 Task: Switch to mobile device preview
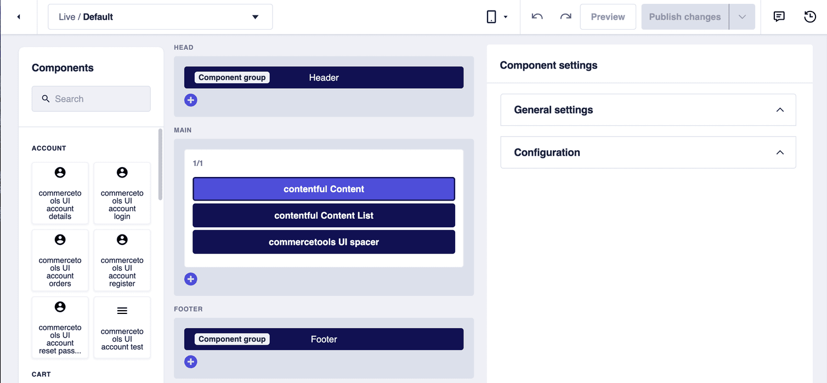492,16
